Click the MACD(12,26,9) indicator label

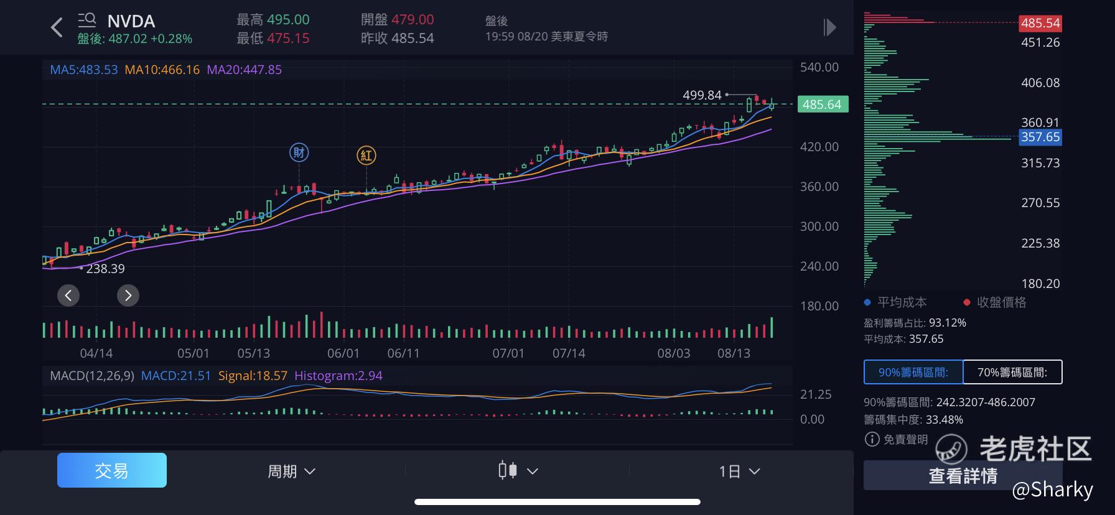point(92,376)
